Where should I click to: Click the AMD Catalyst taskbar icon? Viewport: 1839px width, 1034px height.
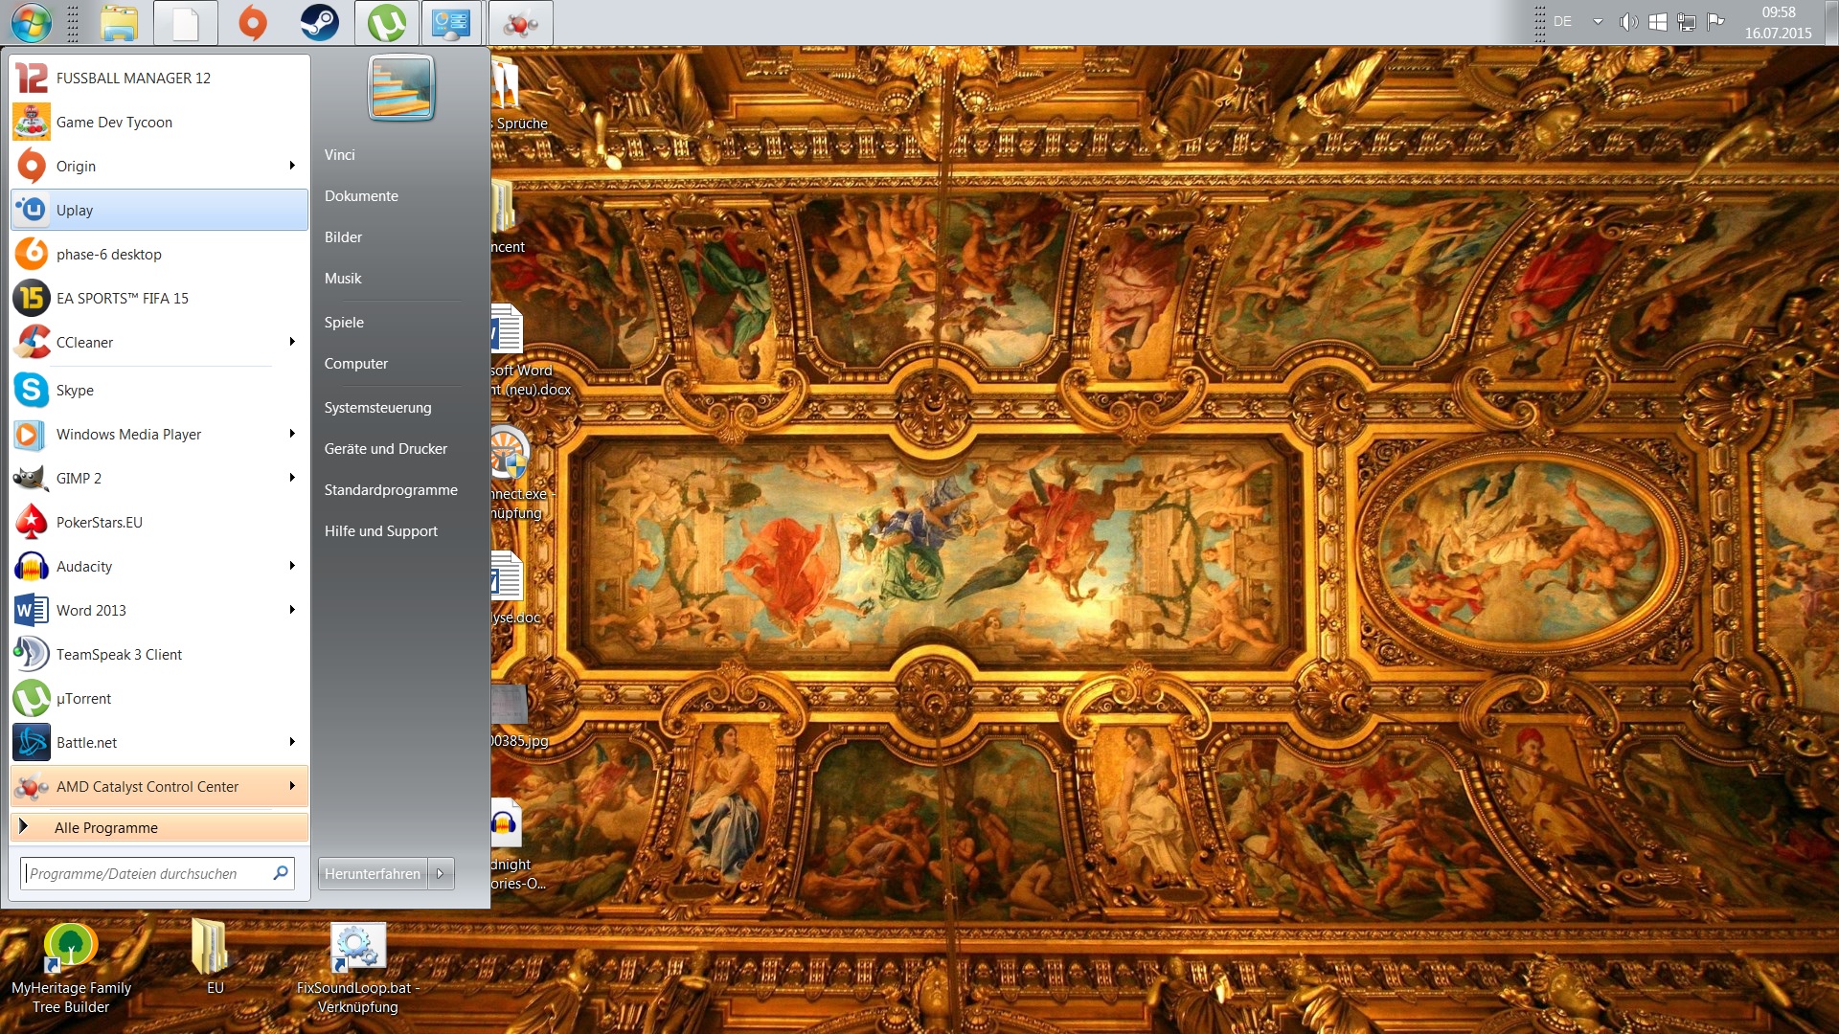521,22
